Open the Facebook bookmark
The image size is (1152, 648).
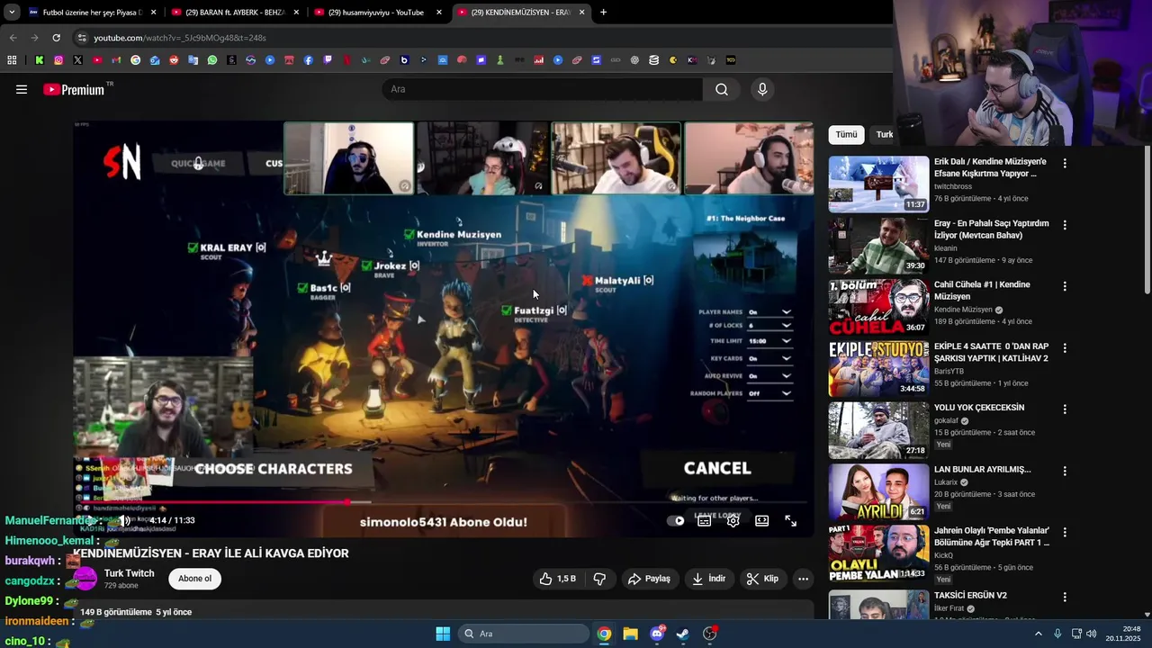pyautogui.click(x=308, y=60)
